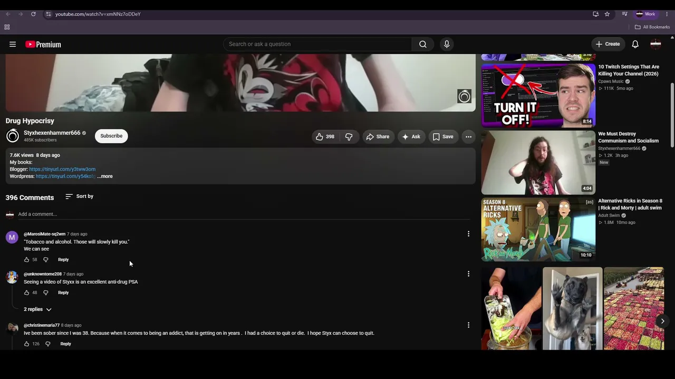Click the Cpaws Music channel name
This screenshot has height=379, width=675.
pos(611,82)
